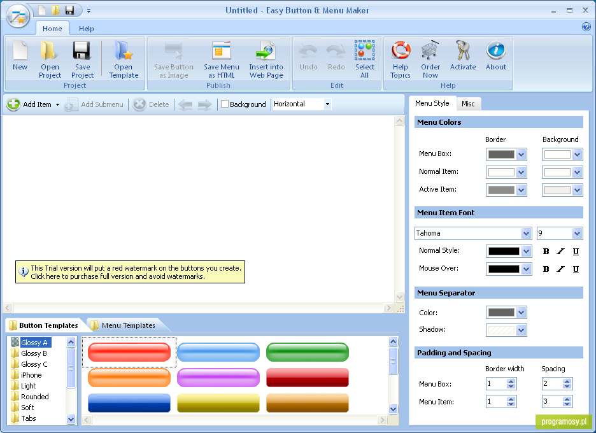This screenshot has width=596, height=433.
Task: Click the trial version purchase notice
Action: (130, 272)
